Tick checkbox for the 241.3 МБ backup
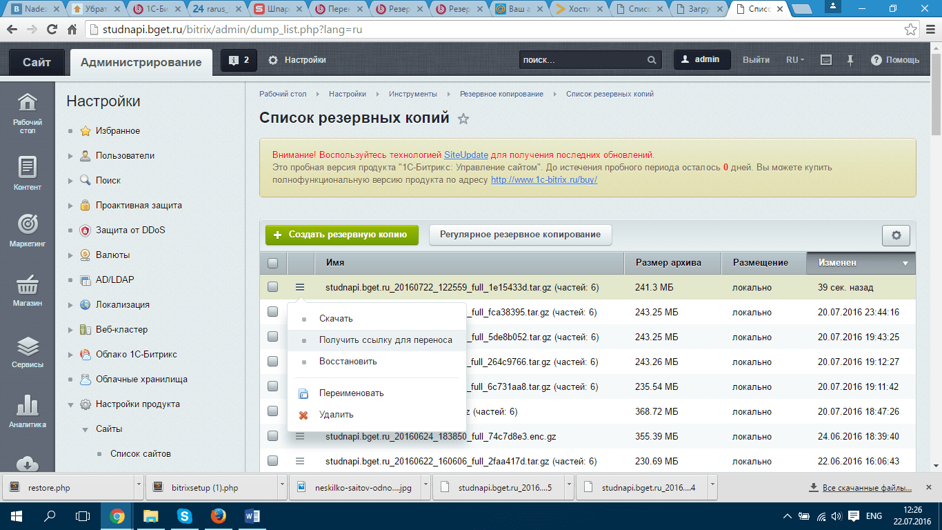 [273, 287]
